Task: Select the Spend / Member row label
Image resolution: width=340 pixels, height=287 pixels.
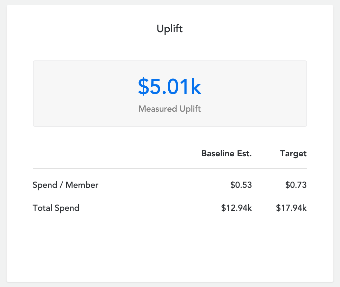Action: (65, 185)
